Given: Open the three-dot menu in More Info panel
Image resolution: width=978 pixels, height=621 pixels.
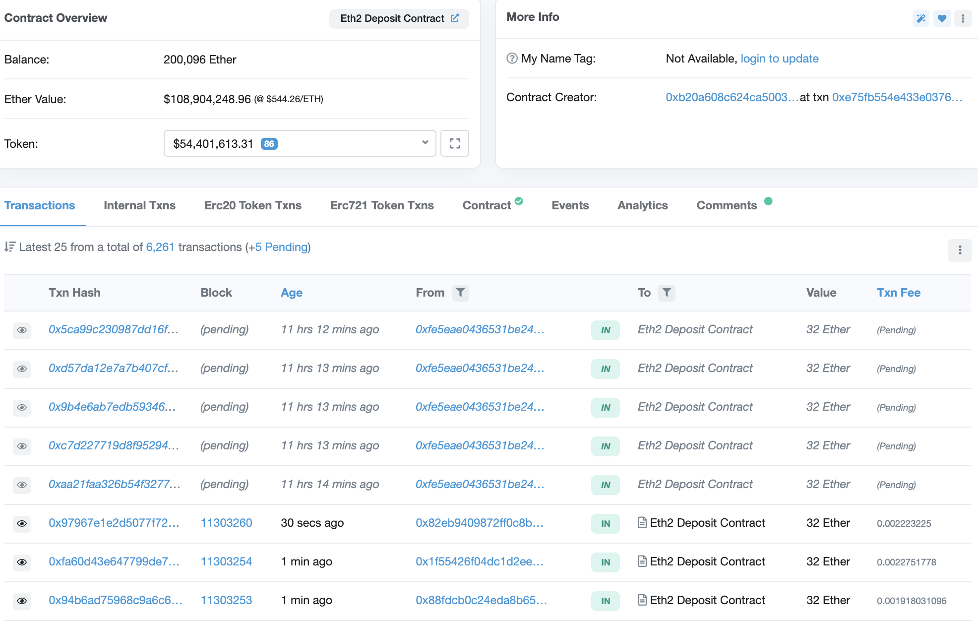Looking at the screenshot, I should coord(963,18).
